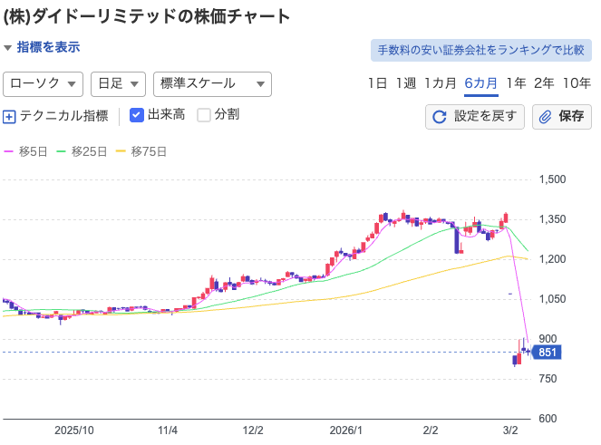
Task: Open the ローソク chart type dropdown
Action: (x=44, y=83)
